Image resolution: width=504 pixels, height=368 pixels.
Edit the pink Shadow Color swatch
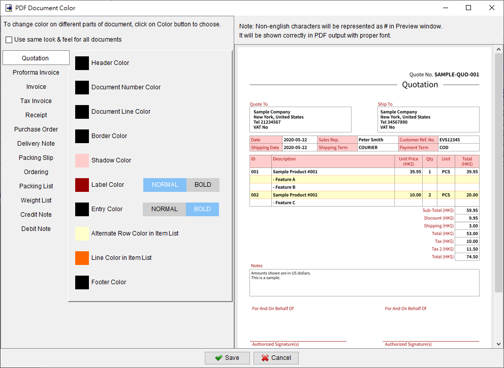(82, 160)
